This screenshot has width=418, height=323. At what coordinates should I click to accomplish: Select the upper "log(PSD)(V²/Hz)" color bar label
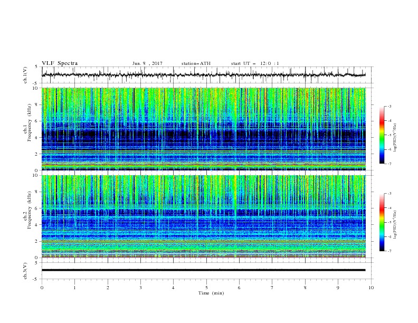[395, 138]
